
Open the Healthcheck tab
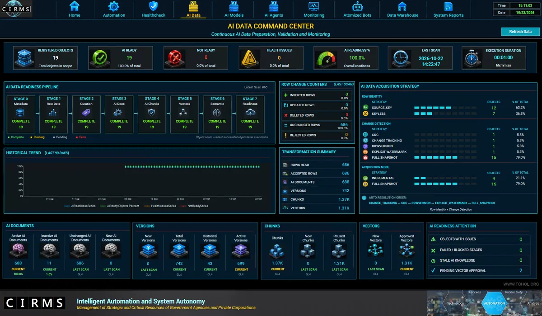pyautogui.click(x=154, y=9)
